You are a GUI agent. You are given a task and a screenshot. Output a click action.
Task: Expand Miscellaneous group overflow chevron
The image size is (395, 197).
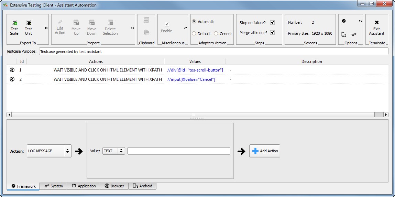coord(186,28)
